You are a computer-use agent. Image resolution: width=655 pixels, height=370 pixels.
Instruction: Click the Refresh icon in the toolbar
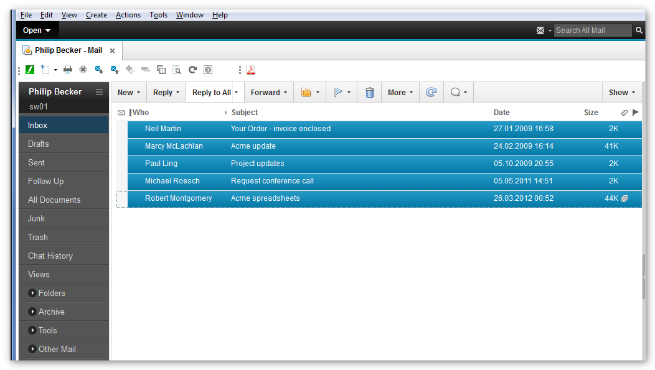[192, 69]
